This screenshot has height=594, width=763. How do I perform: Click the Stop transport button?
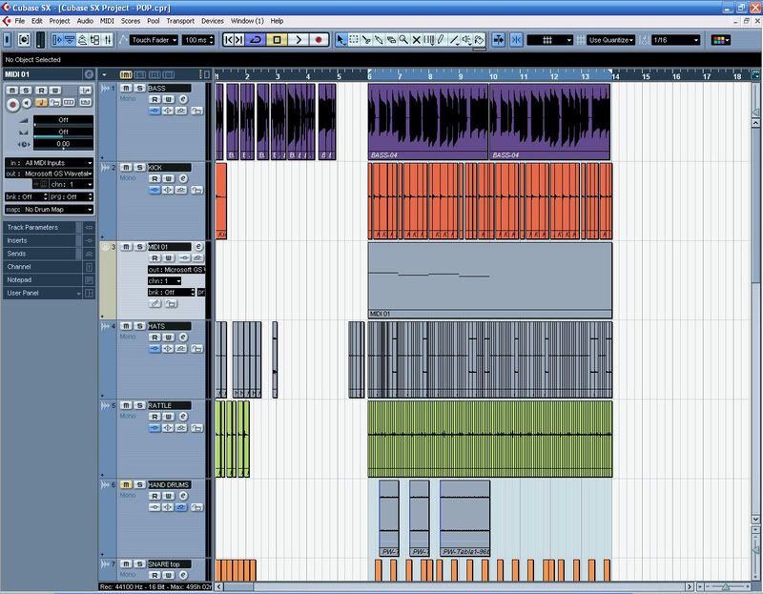277,40
